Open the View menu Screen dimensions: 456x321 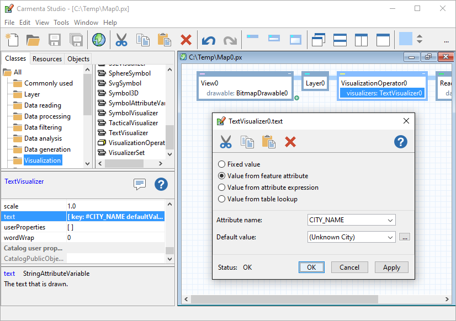point(42,23)
